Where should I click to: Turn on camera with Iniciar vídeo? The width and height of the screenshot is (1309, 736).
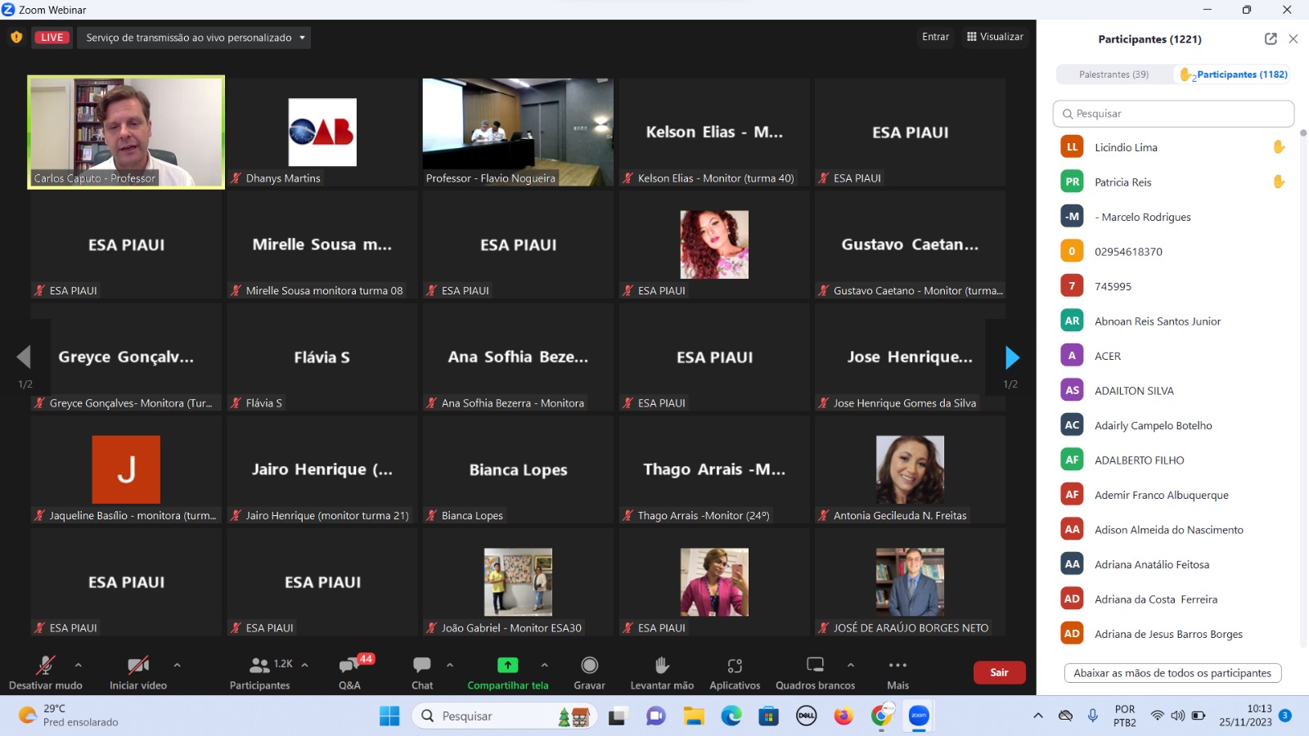138,666
